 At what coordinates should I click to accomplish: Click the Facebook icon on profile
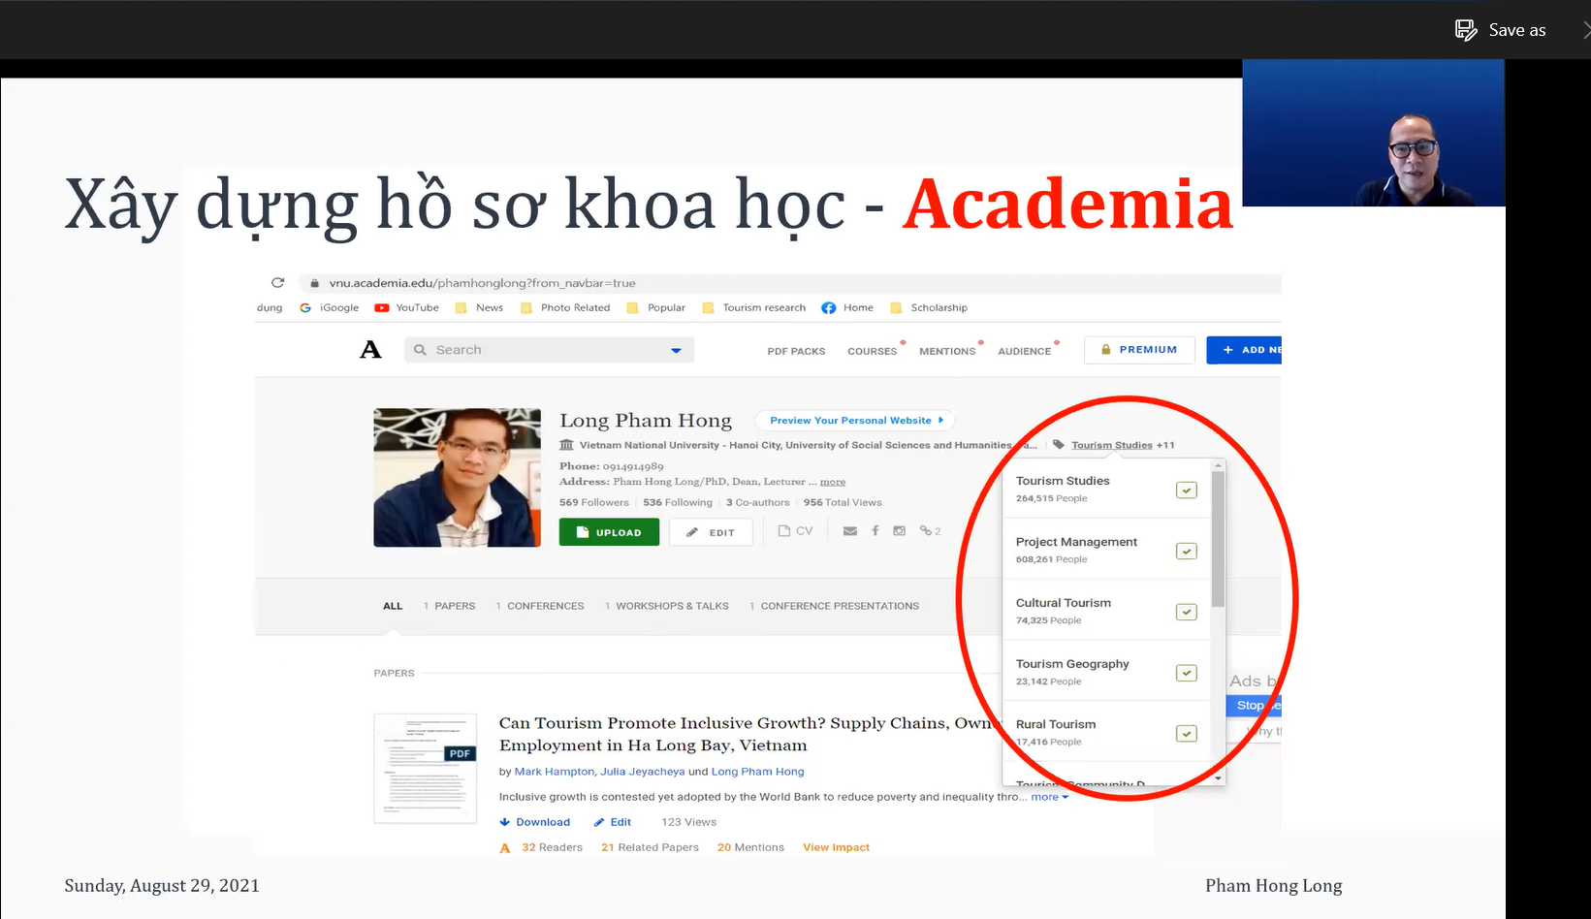tap(875, 530)
